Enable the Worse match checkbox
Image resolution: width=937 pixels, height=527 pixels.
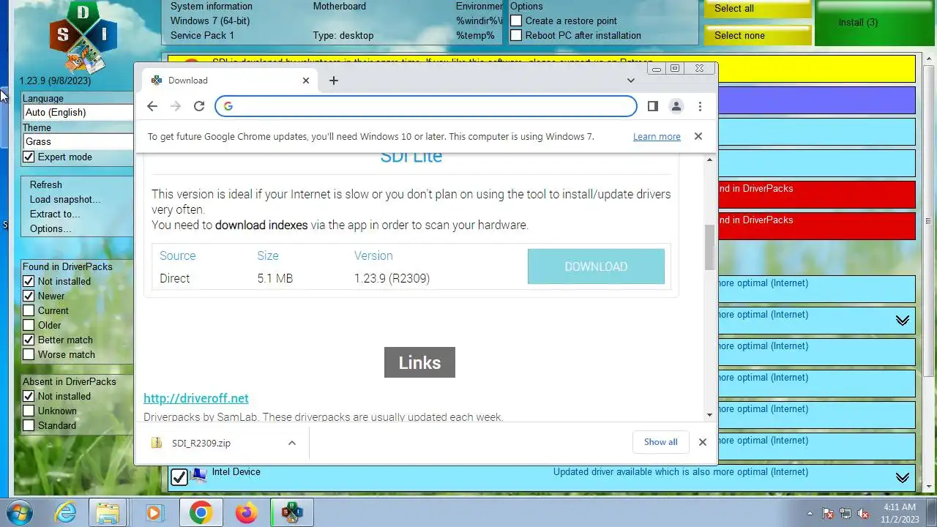click(29, 354)
